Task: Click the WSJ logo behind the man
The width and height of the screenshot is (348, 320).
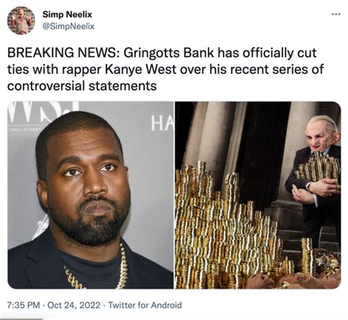Action: (43, 111)
